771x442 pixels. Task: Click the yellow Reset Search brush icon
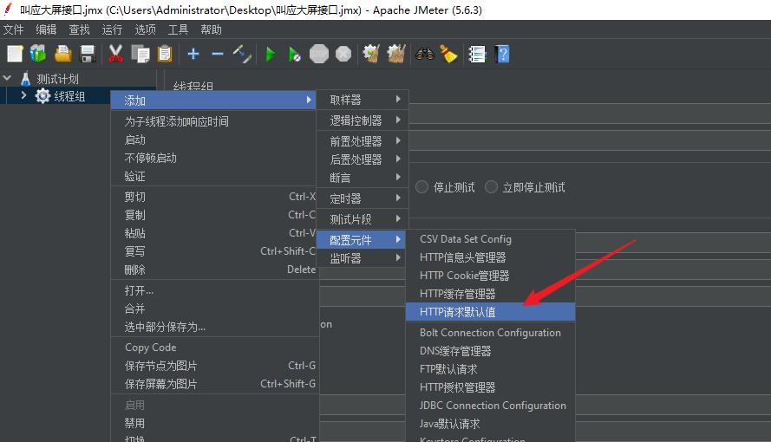coord(448,54)
